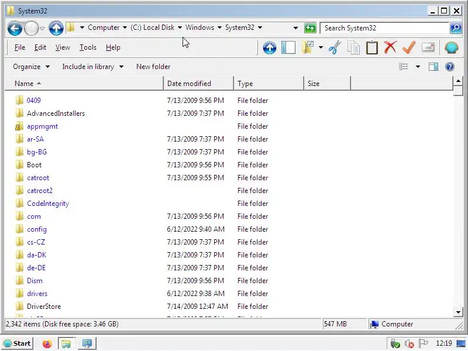Expand the arrow after Computer in address bar

(125, 27)
